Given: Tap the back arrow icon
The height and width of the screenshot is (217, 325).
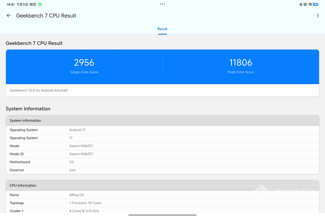Looking at the screenshot, I should click(9, 16).
